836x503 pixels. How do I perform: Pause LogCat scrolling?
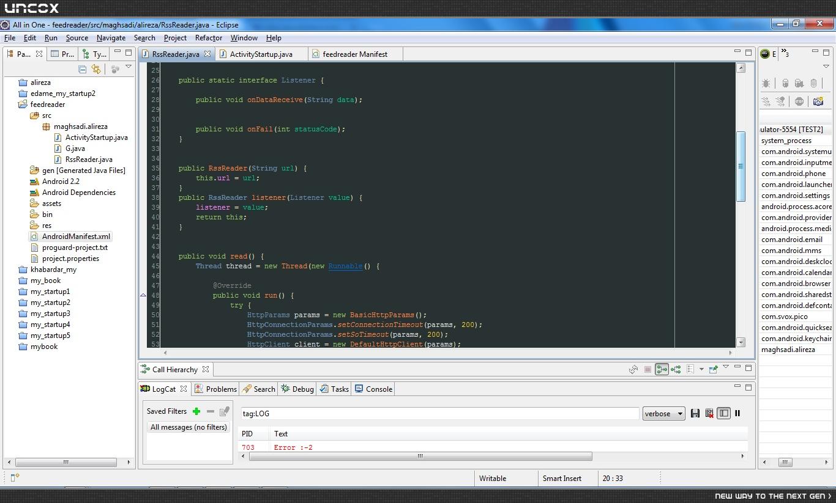coord(737,414)
